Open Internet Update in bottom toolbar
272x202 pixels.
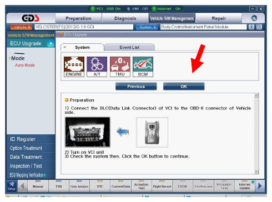pyautogui.click(x=245, y=186)
